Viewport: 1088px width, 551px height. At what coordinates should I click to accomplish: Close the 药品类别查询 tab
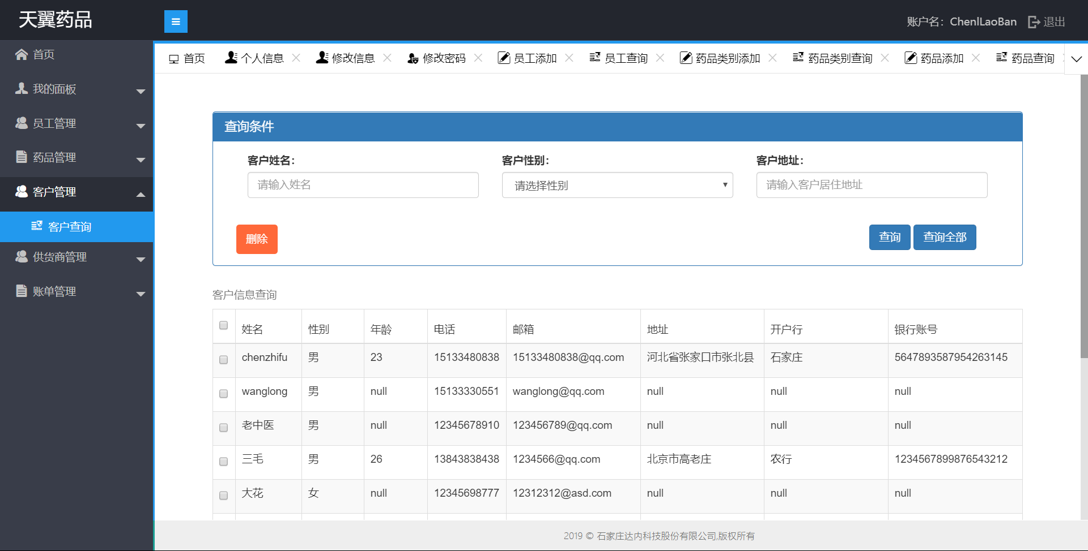pyautogui.click(x=885, y=58)
